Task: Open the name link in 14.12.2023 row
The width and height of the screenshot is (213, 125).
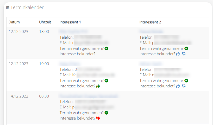Action: point(89,96)
